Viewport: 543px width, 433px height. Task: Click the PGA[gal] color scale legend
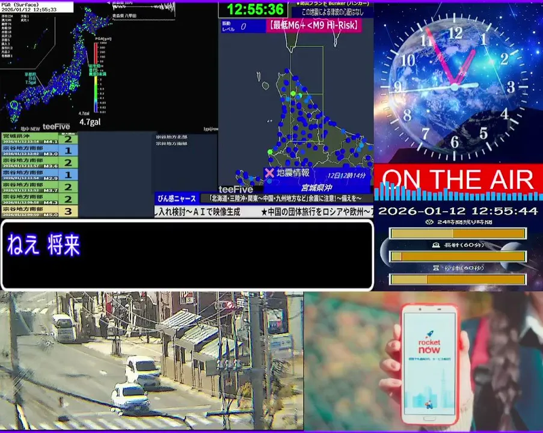99,76
